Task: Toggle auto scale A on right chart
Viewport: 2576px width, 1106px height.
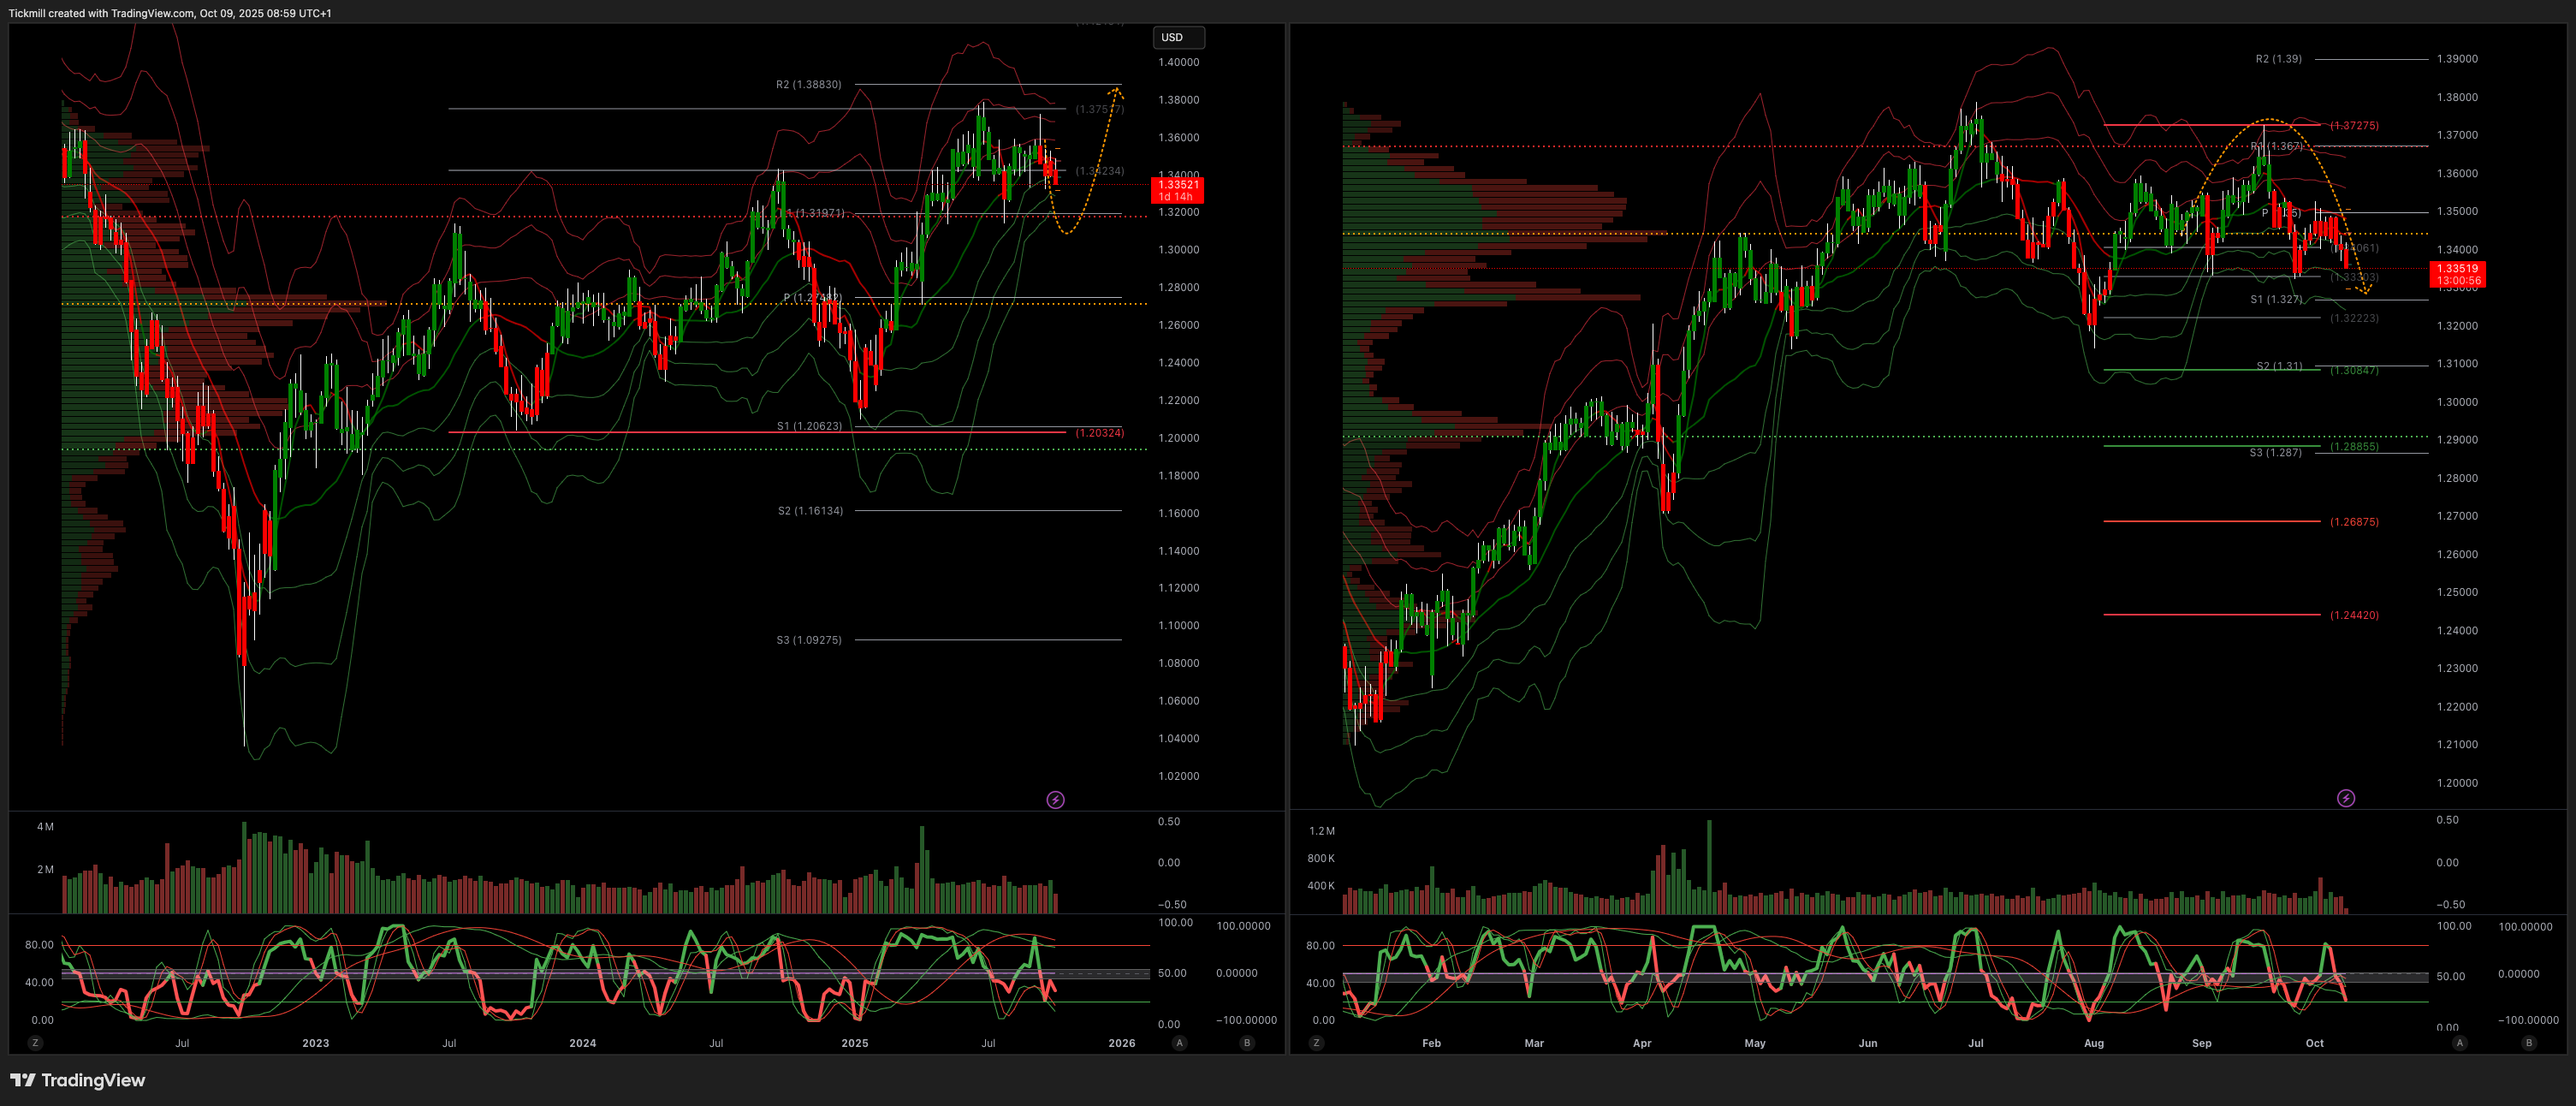Action: tap(2460, 1043)
